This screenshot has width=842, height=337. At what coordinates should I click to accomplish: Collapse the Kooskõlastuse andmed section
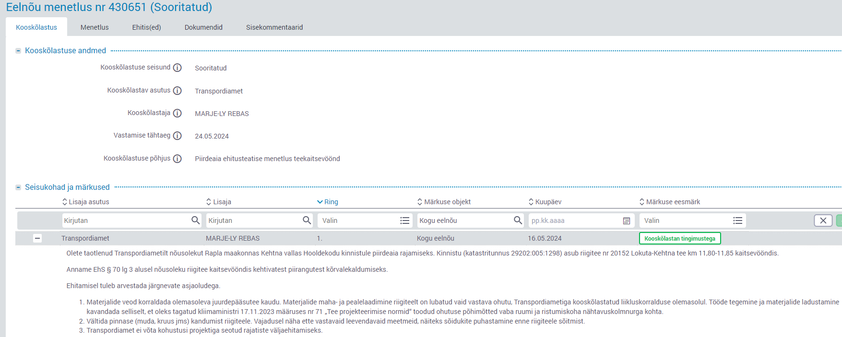pos(18,51)
